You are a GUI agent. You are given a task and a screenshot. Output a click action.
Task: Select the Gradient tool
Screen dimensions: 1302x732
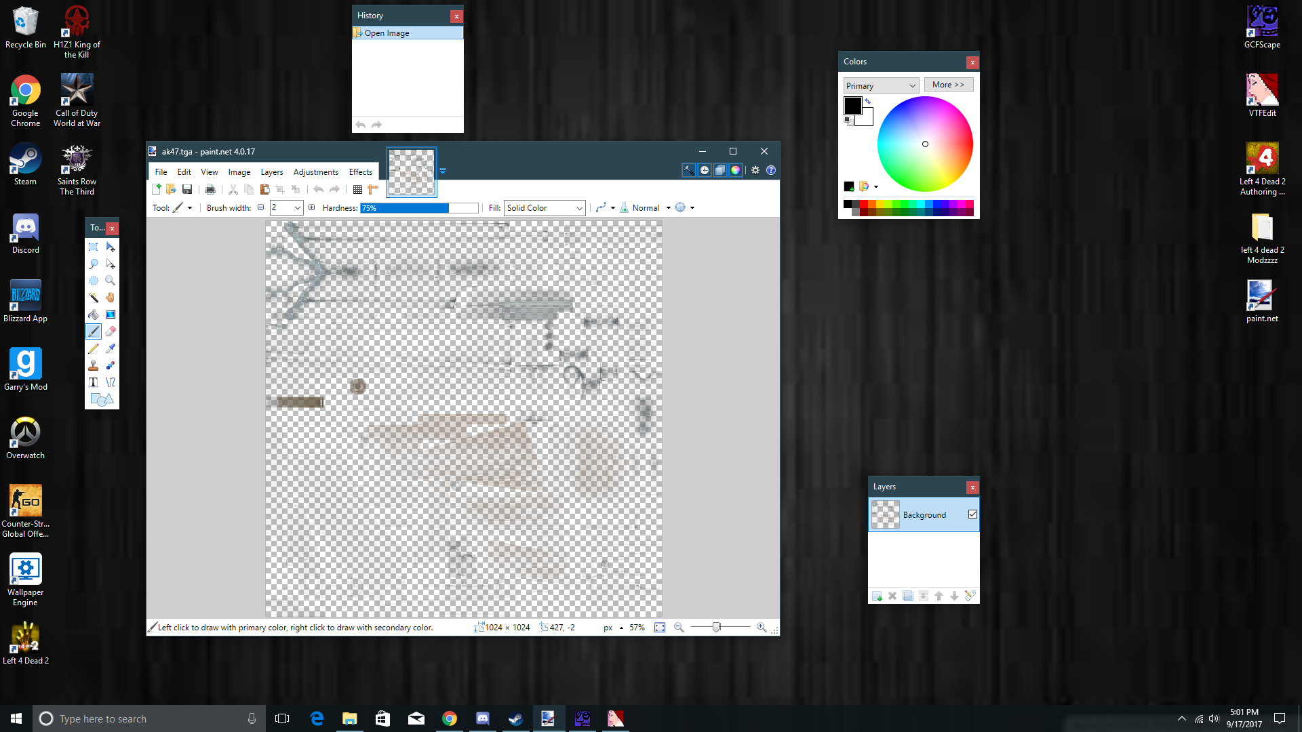click(x=111, y=314)
